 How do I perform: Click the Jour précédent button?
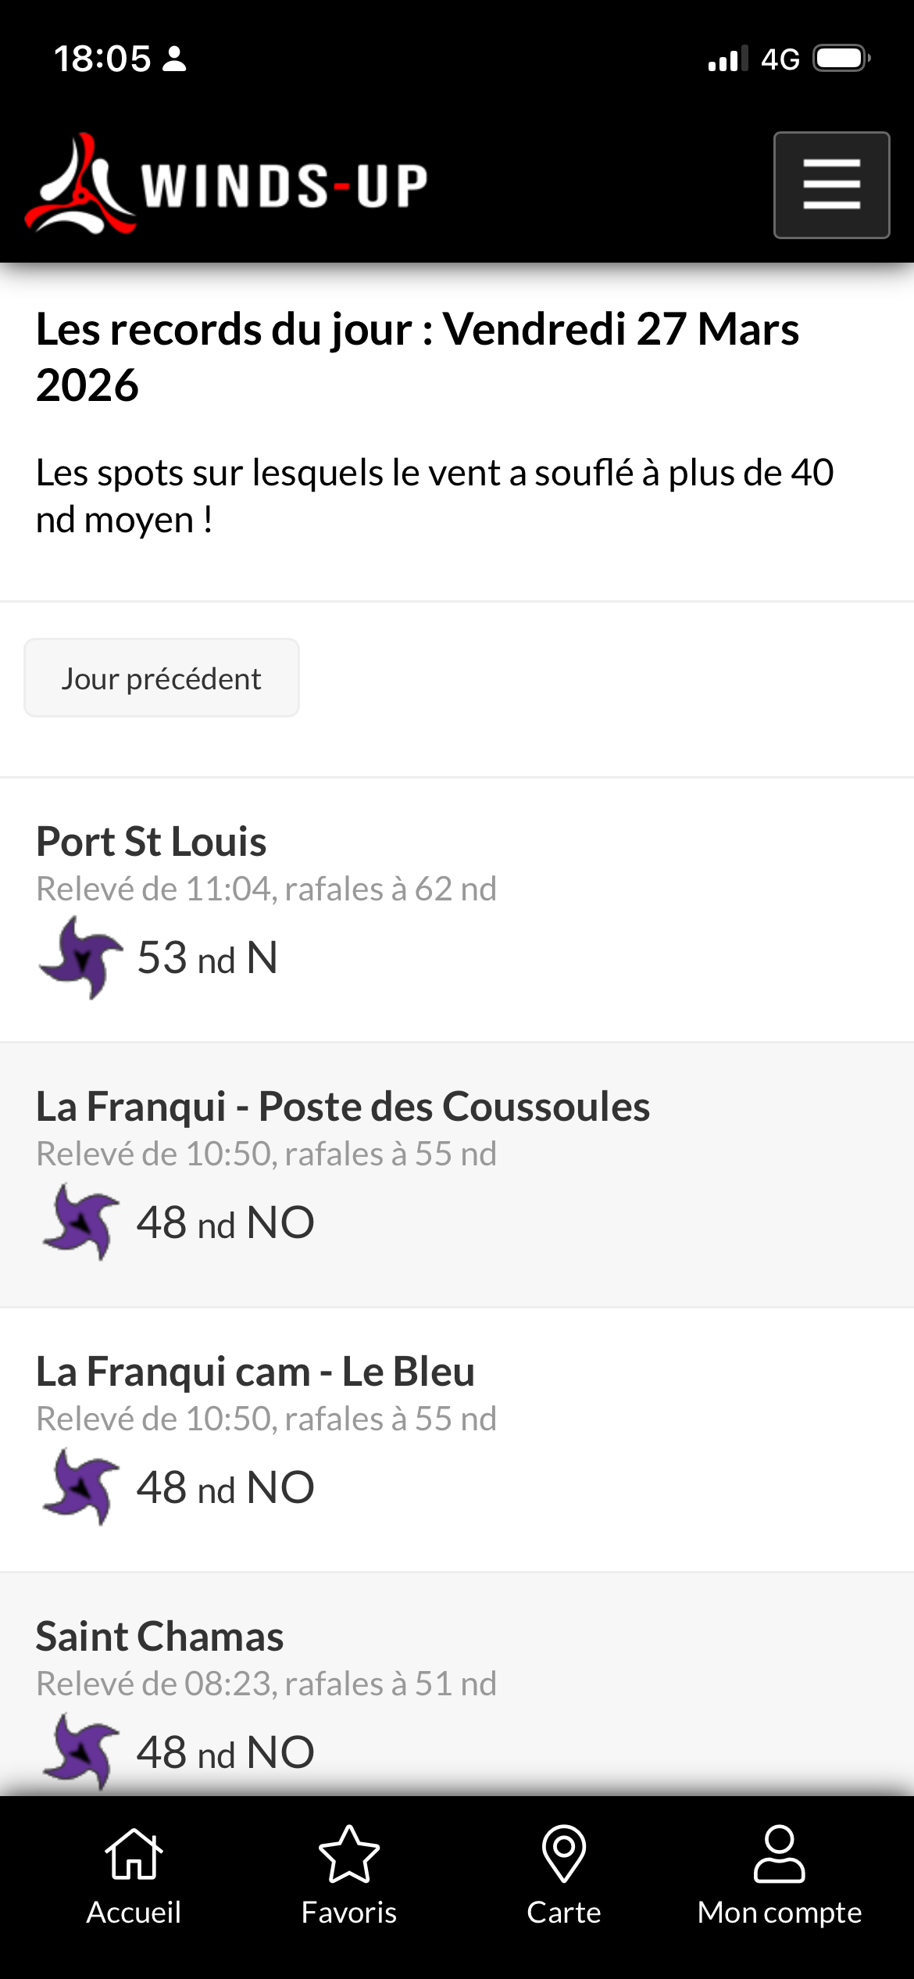[x=162, y=678]
